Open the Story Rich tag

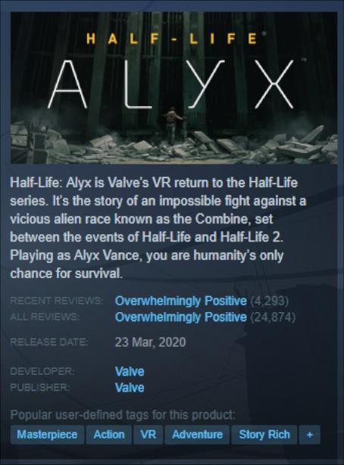click(x=264, y=435)
